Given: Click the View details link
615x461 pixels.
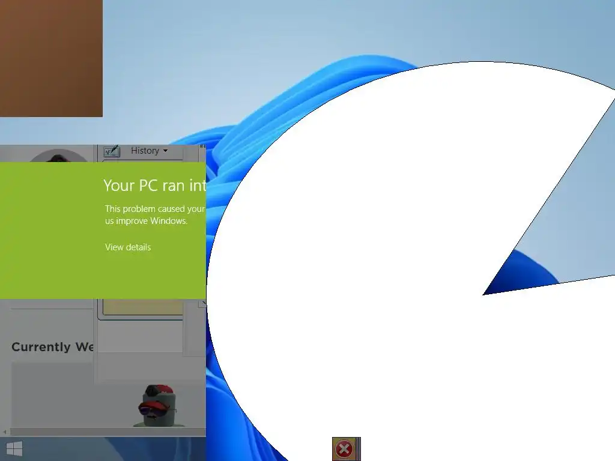Looking at the screenshot, I should (x=128, y=247).
